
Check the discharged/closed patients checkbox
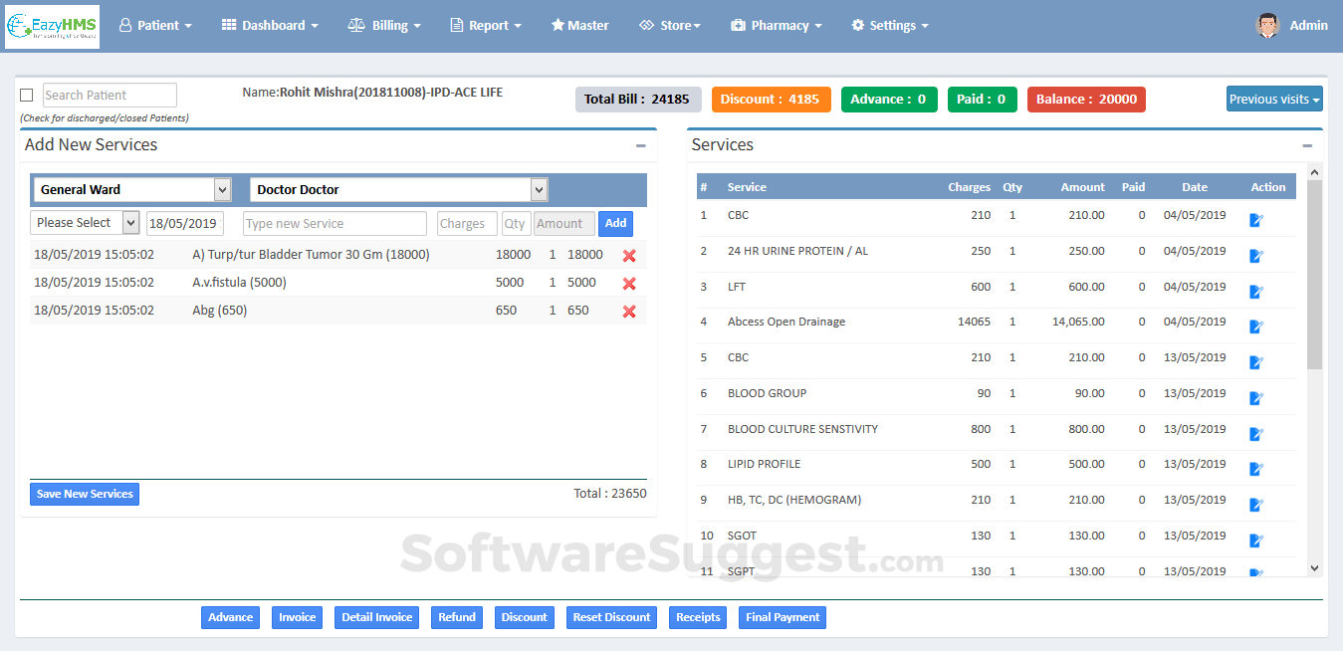[x=27, y=96]
